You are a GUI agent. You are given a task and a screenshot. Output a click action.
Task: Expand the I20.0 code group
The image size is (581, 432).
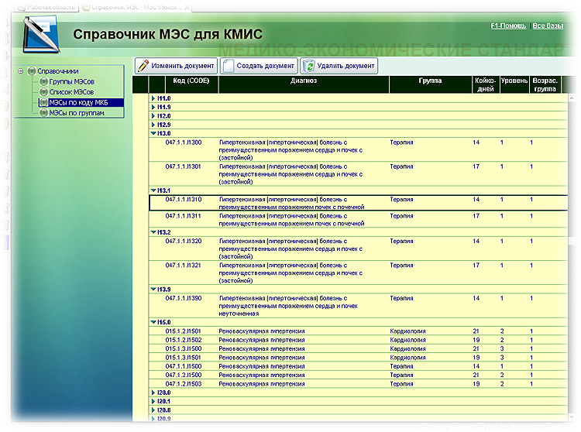(x=153, y=393)
